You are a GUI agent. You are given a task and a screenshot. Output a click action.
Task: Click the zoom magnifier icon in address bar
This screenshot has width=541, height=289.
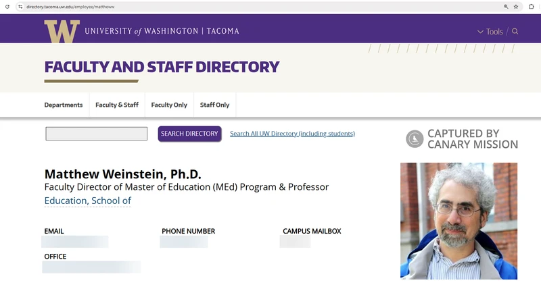[x=506, y=7]
